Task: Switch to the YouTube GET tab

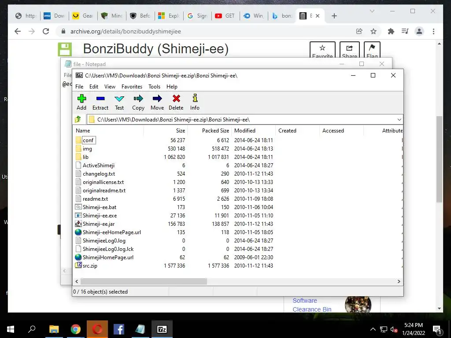Action: (225, 16)
